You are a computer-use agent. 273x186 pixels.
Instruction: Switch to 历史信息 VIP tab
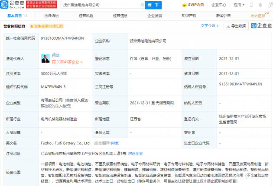click(x=260, y=16)
